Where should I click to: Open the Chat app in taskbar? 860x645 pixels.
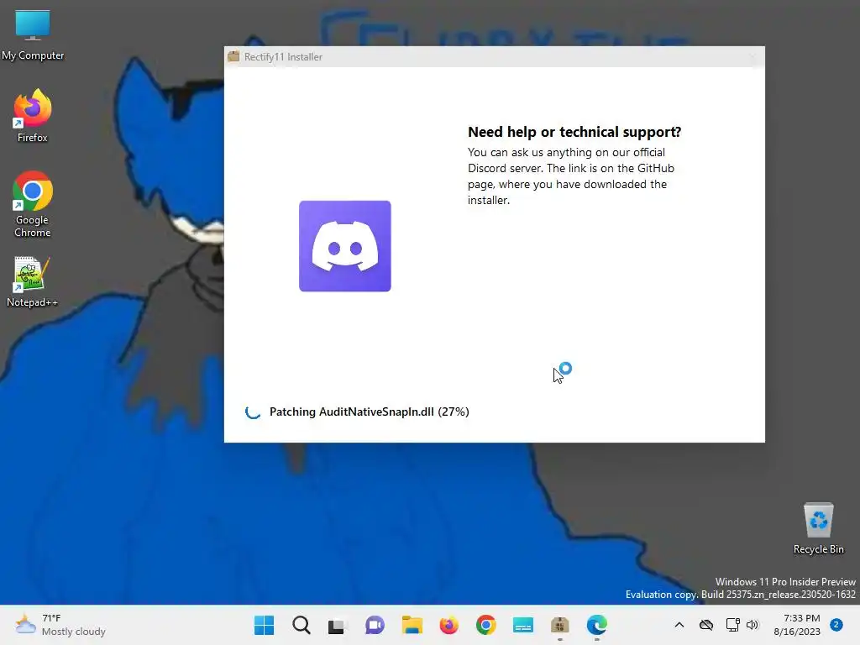[x=375, y=625]
